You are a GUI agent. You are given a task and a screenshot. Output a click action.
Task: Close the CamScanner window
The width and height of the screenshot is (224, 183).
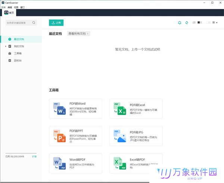tap(220, 3)
